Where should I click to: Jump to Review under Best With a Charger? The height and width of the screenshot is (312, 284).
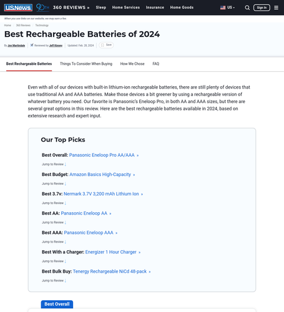point(54,261)
